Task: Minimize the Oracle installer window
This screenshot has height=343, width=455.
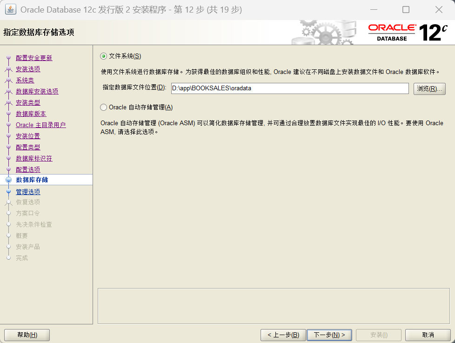Action: (x=374, y=10)
